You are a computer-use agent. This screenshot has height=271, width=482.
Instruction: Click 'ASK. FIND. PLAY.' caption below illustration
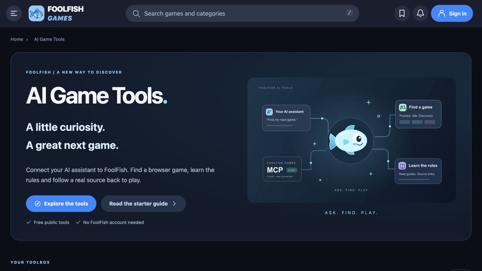[x=351, y=213]
